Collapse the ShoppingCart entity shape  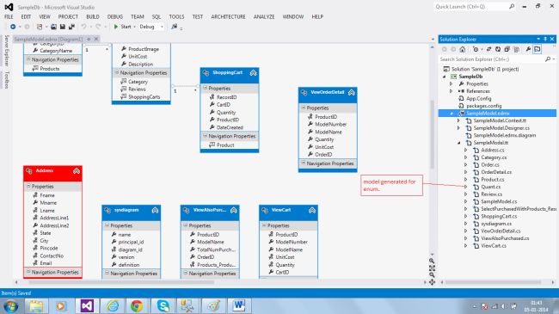pos(253,73)
